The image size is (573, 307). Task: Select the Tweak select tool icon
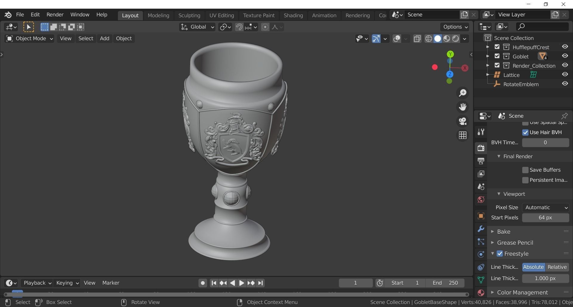(29, 27)
